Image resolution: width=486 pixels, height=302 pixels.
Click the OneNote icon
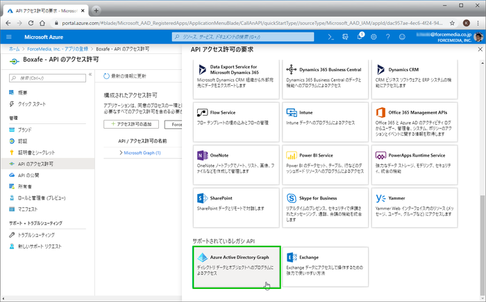[x=203, y=155]
